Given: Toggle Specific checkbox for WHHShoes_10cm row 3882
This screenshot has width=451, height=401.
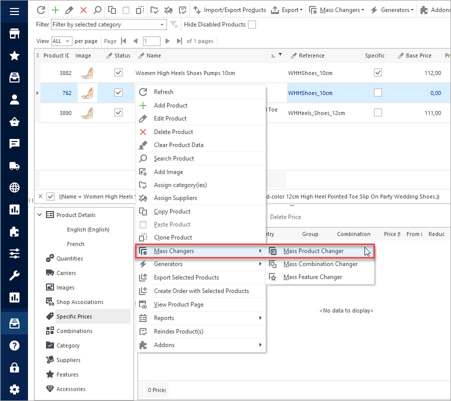Looking at the screenshot, I should click(378, 72).
